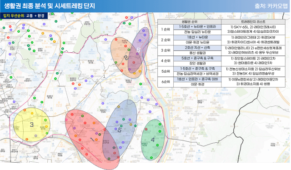Click the number 5 in blue zone
291x170 pixels.
[119, 130]
